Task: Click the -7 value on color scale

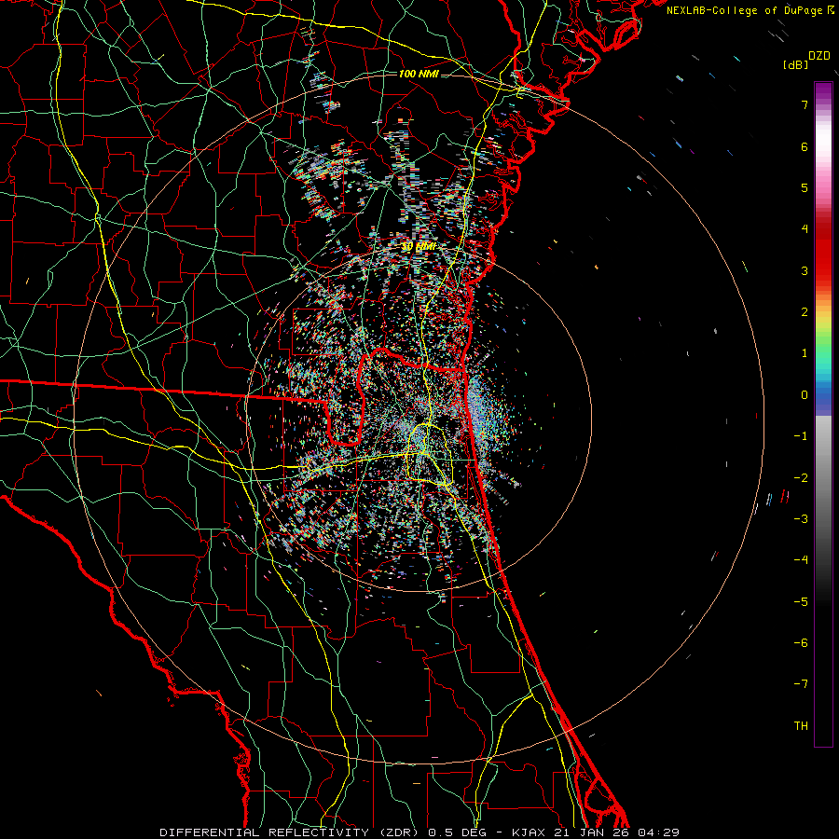Action: 801,684
